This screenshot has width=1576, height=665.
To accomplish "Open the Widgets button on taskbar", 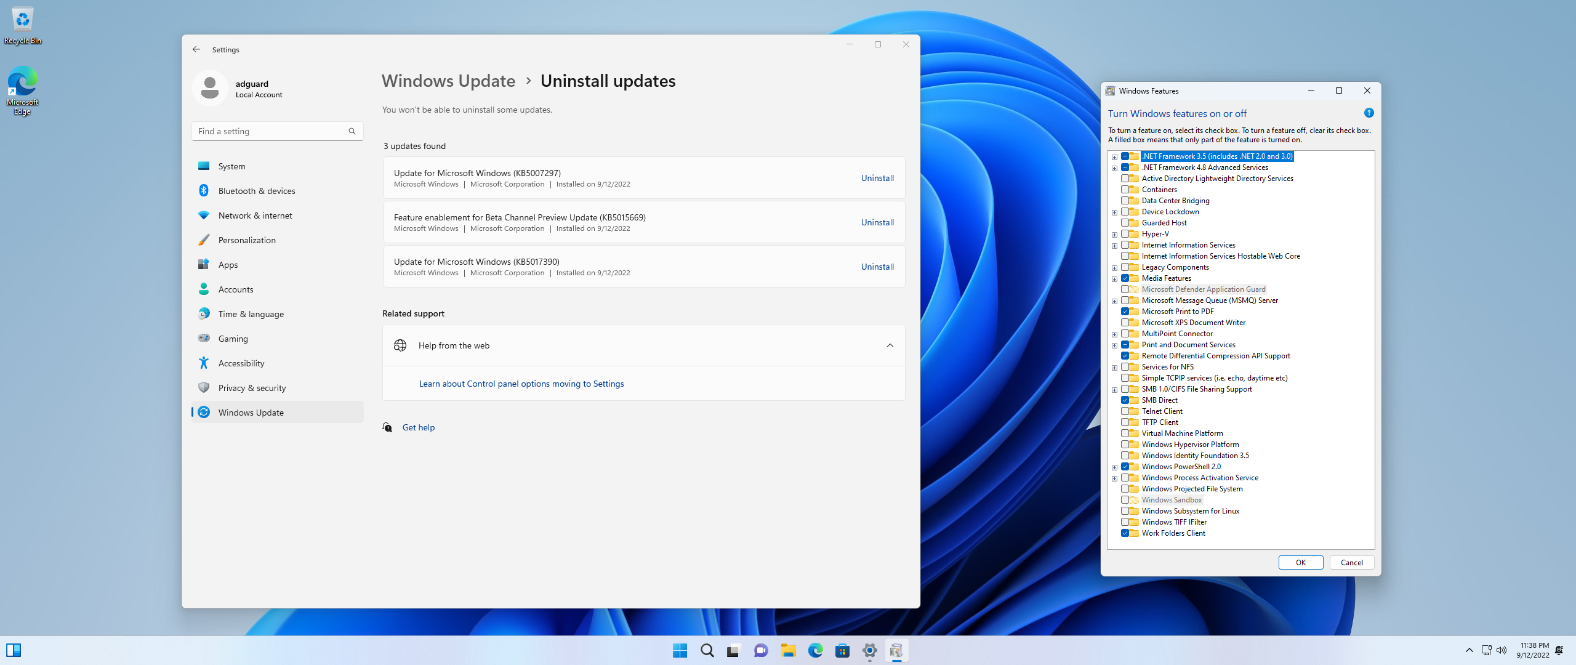I will pos(14,650).
